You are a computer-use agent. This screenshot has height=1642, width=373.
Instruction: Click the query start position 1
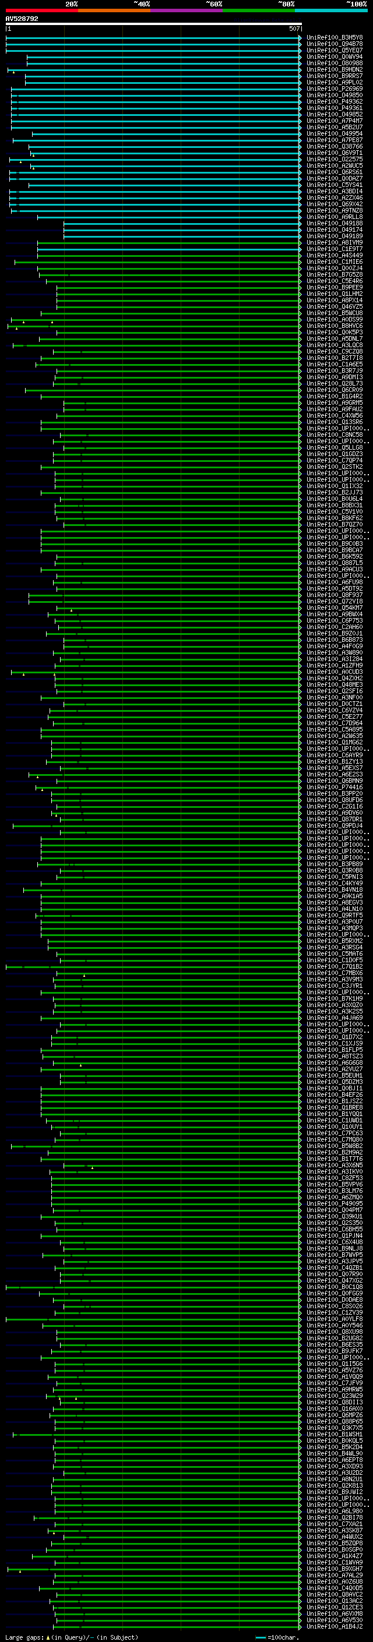[x=9, y=29]
